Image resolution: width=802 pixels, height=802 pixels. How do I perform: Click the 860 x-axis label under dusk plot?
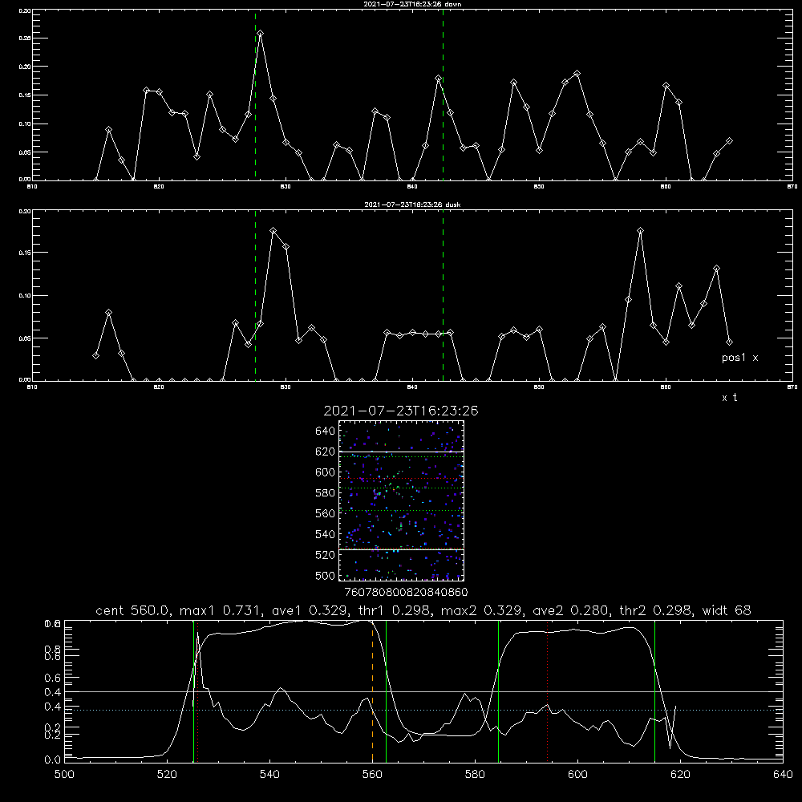(666, 387)
